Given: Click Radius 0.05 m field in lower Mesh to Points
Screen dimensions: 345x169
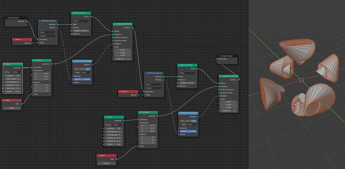Looking at the screenshot, I should coord(187,83).
